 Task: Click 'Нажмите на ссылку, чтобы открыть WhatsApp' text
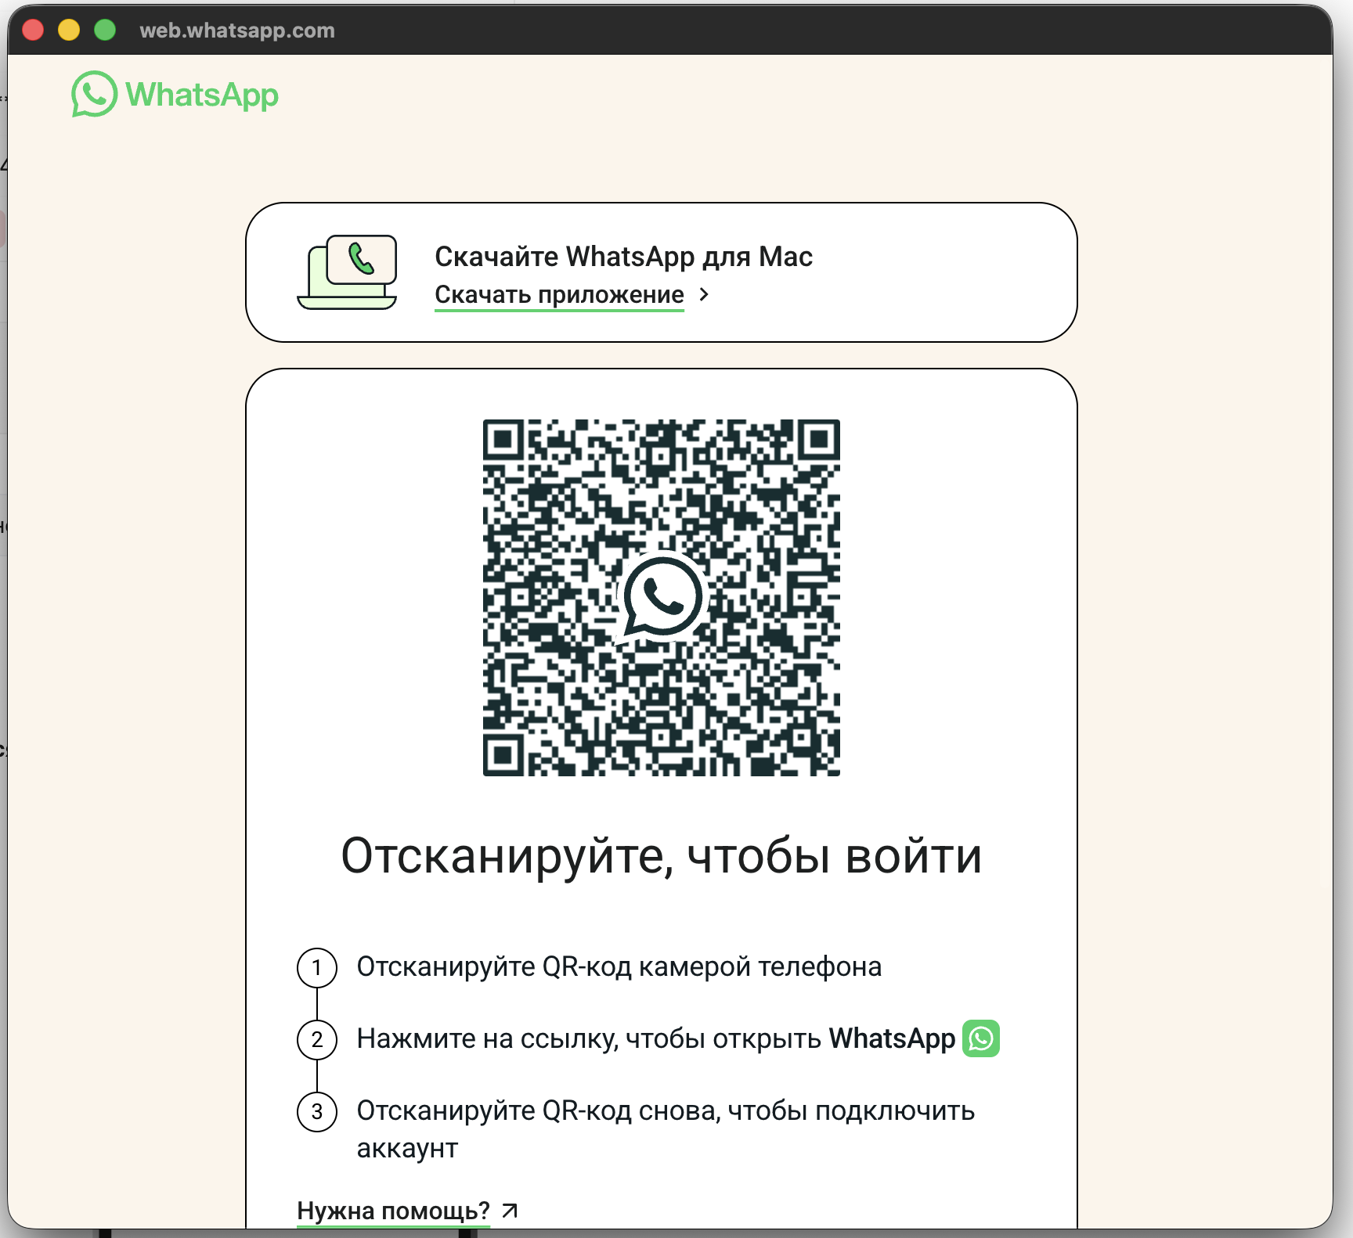[656, 1038]
